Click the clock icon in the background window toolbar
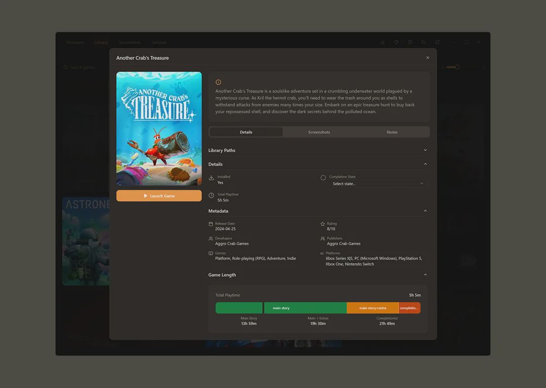 (410, 42)
